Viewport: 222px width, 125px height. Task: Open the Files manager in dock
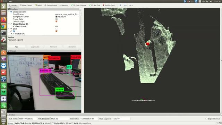3,13
